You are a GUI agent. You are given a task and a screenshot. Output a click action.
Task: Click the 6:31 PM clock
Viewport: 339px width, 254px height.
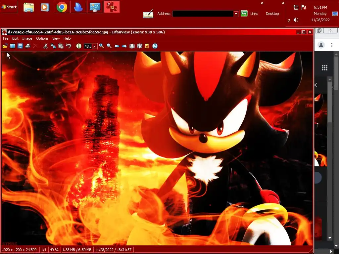(320, 7)
